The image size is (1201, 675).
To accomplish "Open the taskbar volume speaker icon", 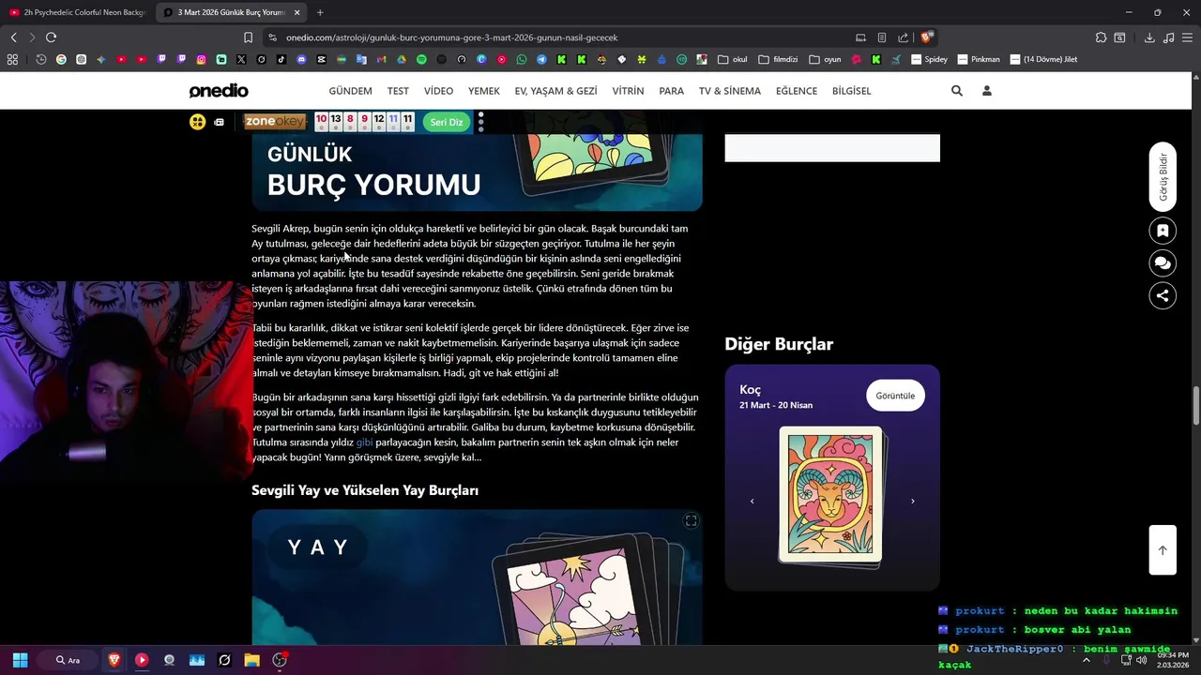I will pos(1142,660).
